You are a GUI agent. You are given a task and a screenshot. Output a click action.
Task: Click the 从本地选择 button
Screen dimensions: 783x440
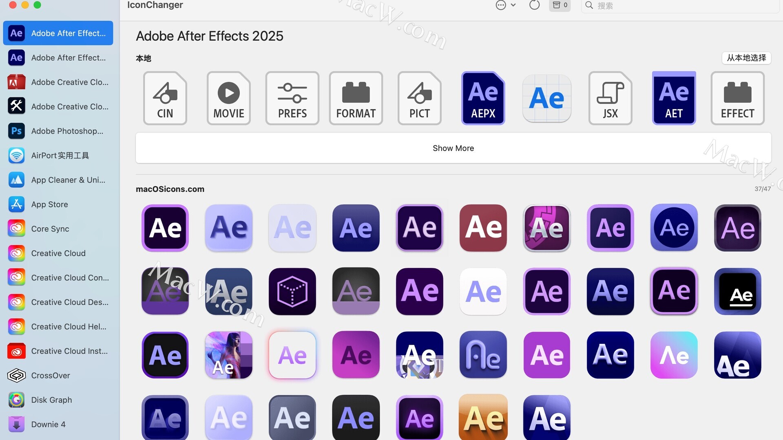click(746, 58)
